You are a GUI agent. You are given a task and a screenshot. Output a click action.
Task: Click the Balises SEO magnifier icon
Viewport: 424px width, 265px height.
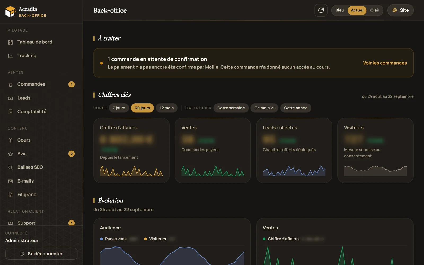click(x=11, y=167)
